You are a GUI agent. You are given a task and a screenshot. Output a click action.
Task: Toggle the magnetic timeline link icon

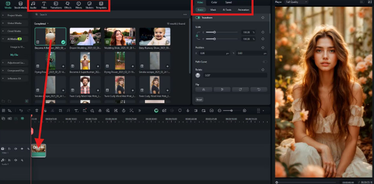pos(10,118)
